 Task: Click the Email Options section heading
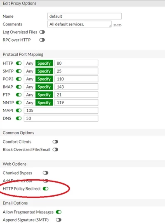[15, 203]
